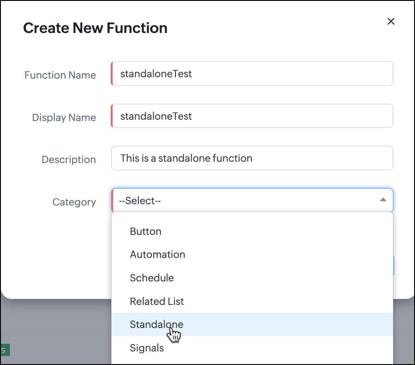Click the Create New Function heading
Image resolution: width=415 pixels, height=365 pixels.
click(95, 28)
